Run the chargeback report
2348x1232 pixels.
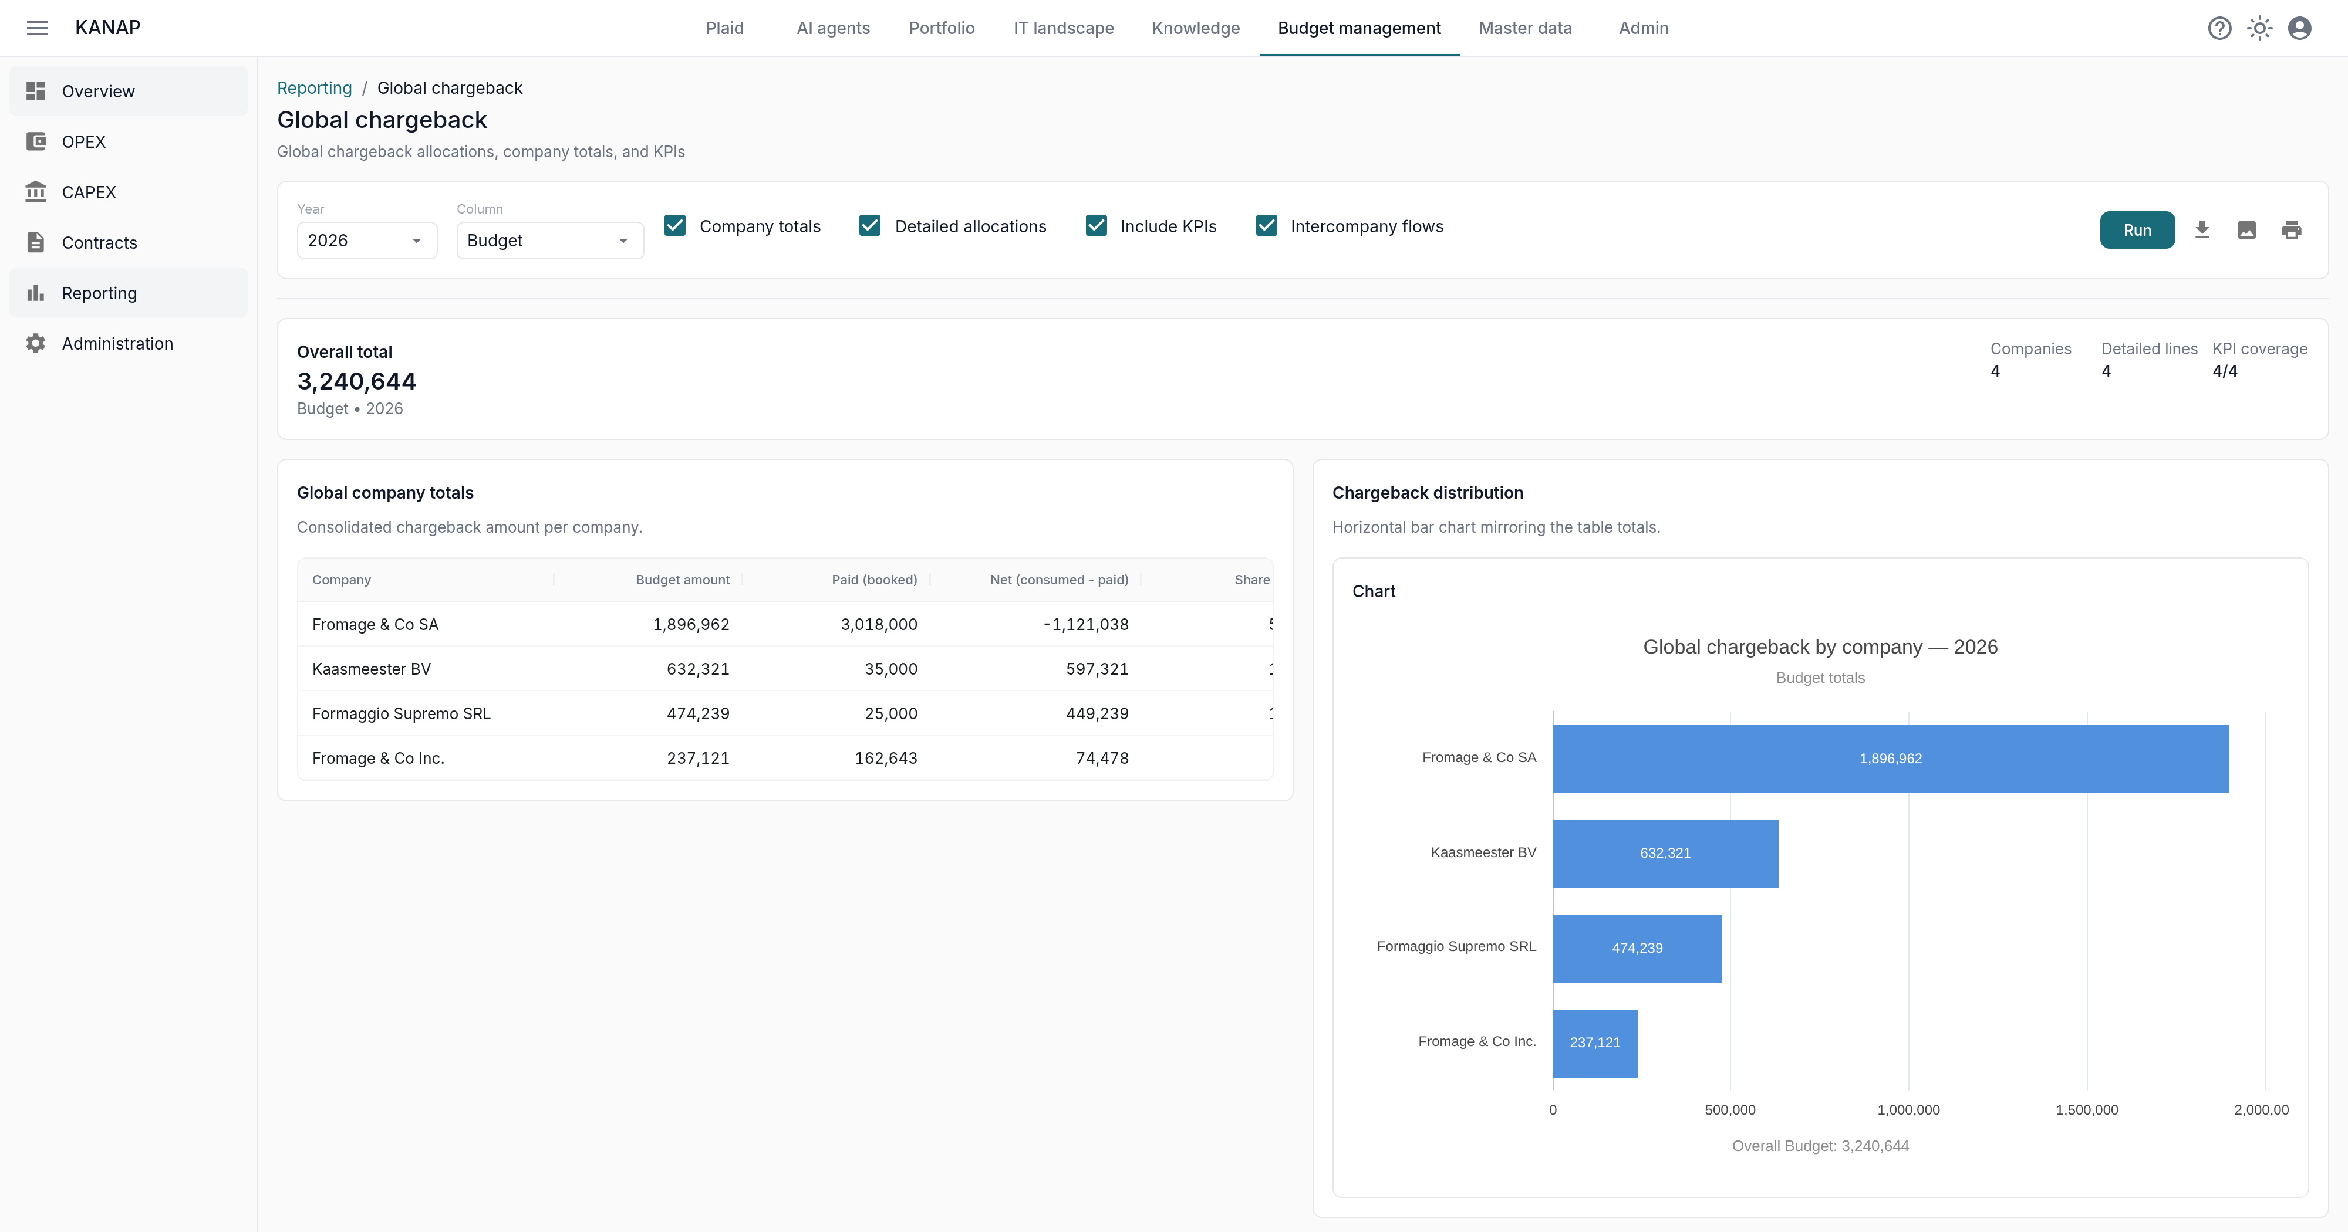point(2137,229)
